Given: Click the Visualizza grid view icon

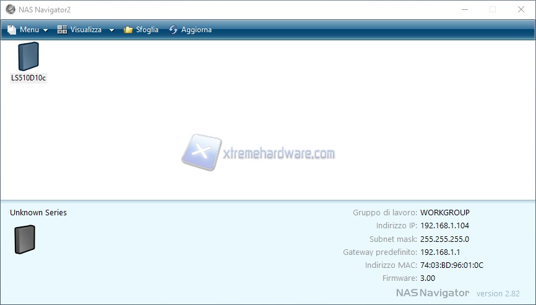Looking at the screenshot, I should tap(62, 30).
